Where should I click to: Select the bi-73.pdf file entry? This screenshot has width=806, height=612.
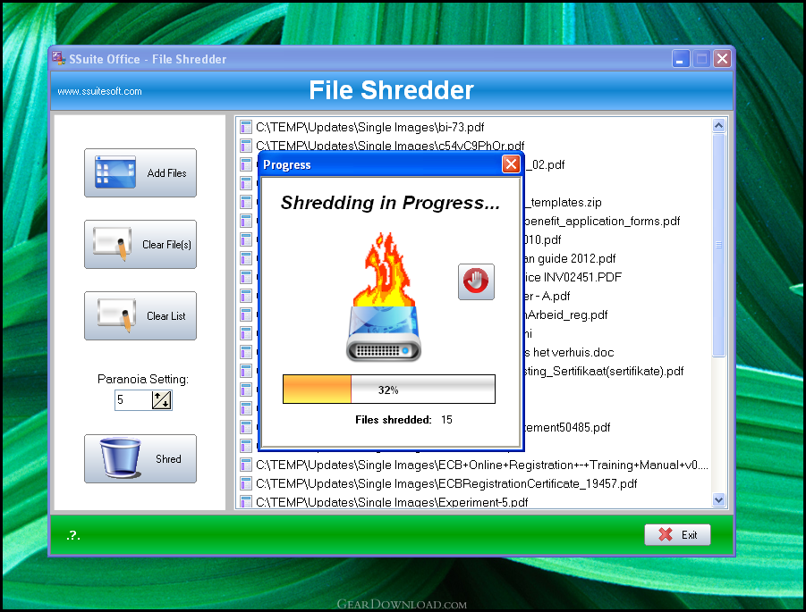(370, 128)
